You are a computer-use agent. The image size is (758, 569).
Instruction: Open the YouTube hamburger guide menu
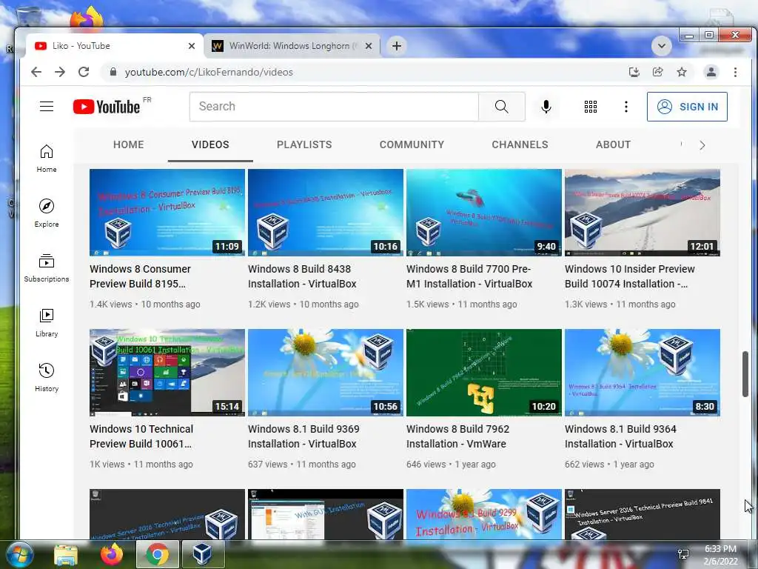click(x=47, y=107)
